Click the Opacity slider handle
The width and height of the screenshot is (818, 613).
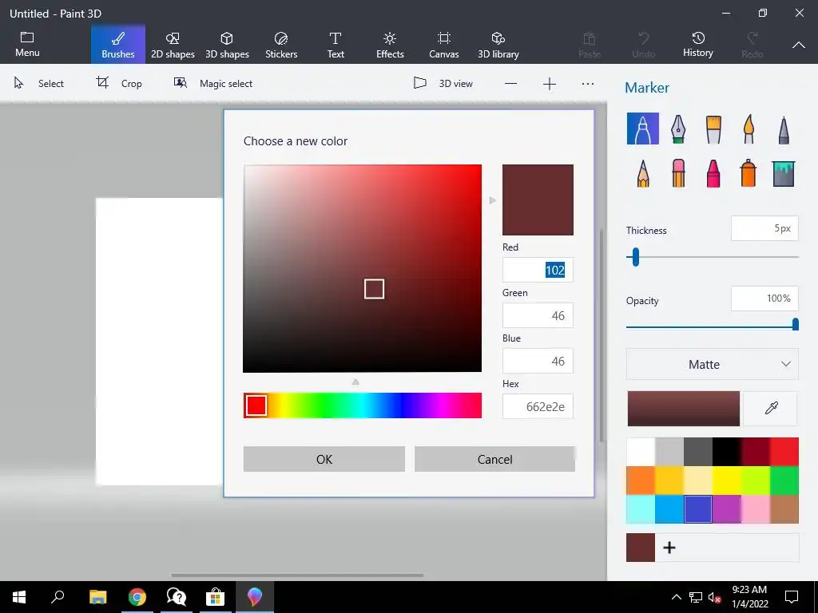[x=795, y=325]
